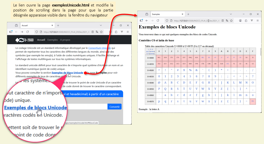Close the Accueil browser tab
This screenshot has height=144, width=264.
coord(52,25)
